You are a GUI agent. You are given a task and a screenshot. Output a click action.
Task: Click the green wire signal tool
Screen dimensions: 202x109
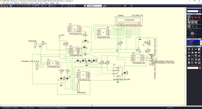59,6
